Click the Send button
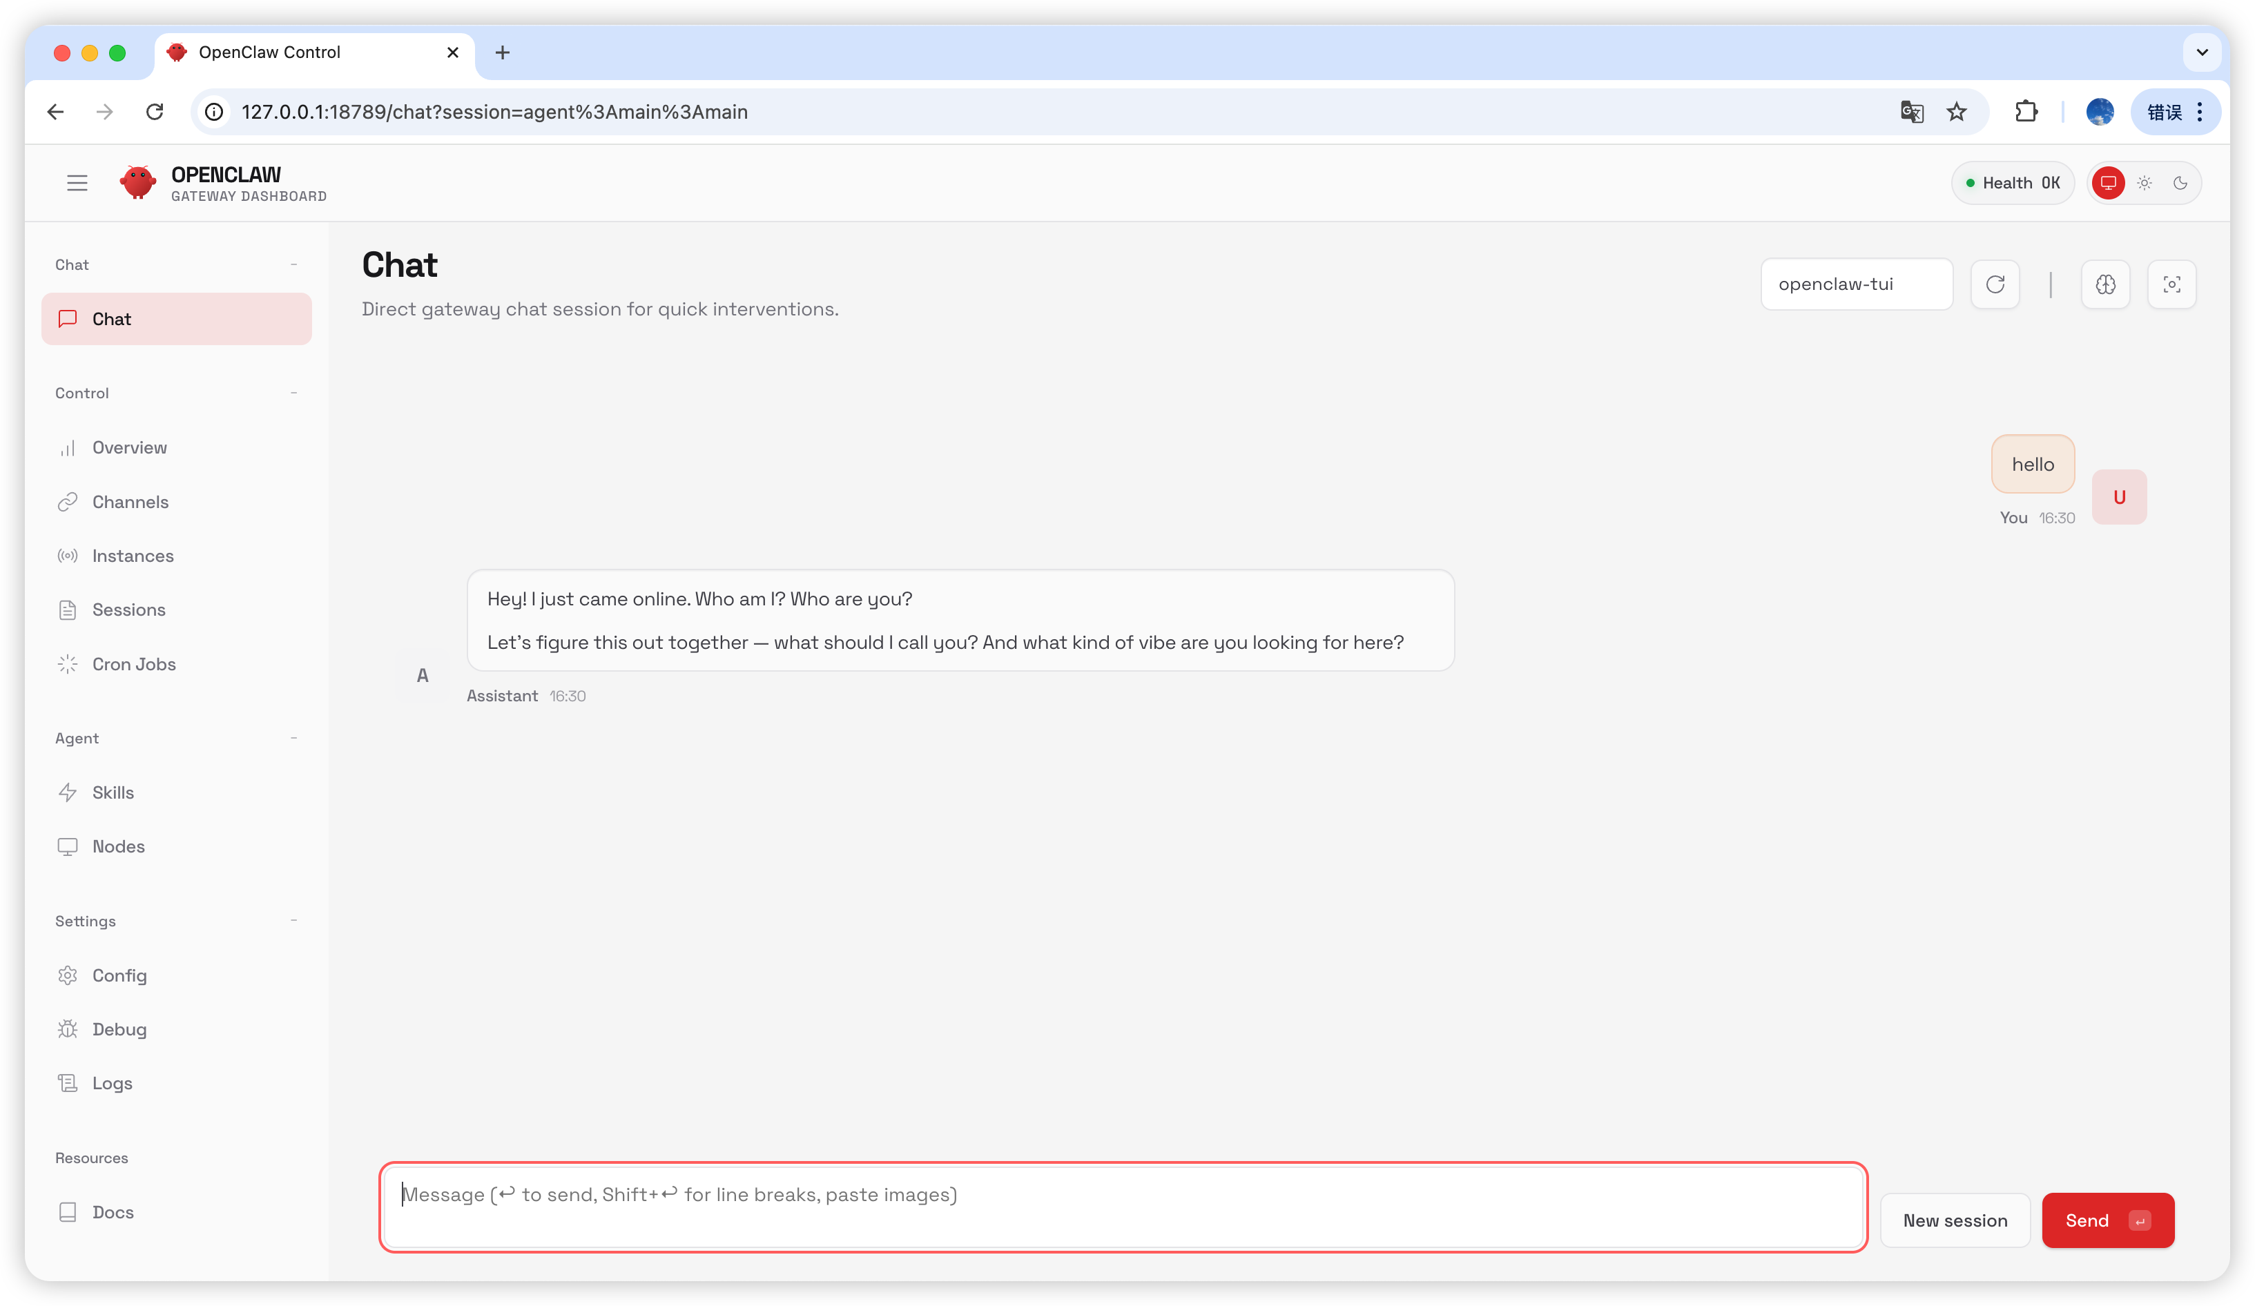Viewport: 2255px width, 1306px height. click(2107, 1220)
